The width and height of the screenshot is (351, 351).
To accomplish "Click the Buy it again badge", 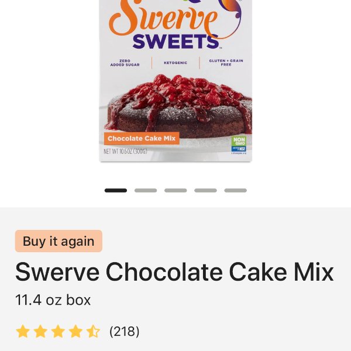I will [x=58, y=241].
